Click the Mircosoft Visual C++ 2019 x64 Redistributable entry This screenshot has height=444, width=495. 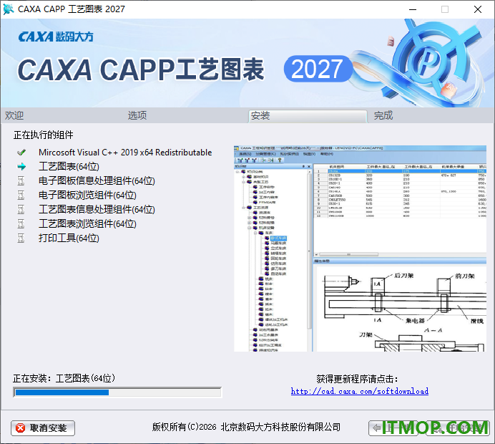[125, 153]
